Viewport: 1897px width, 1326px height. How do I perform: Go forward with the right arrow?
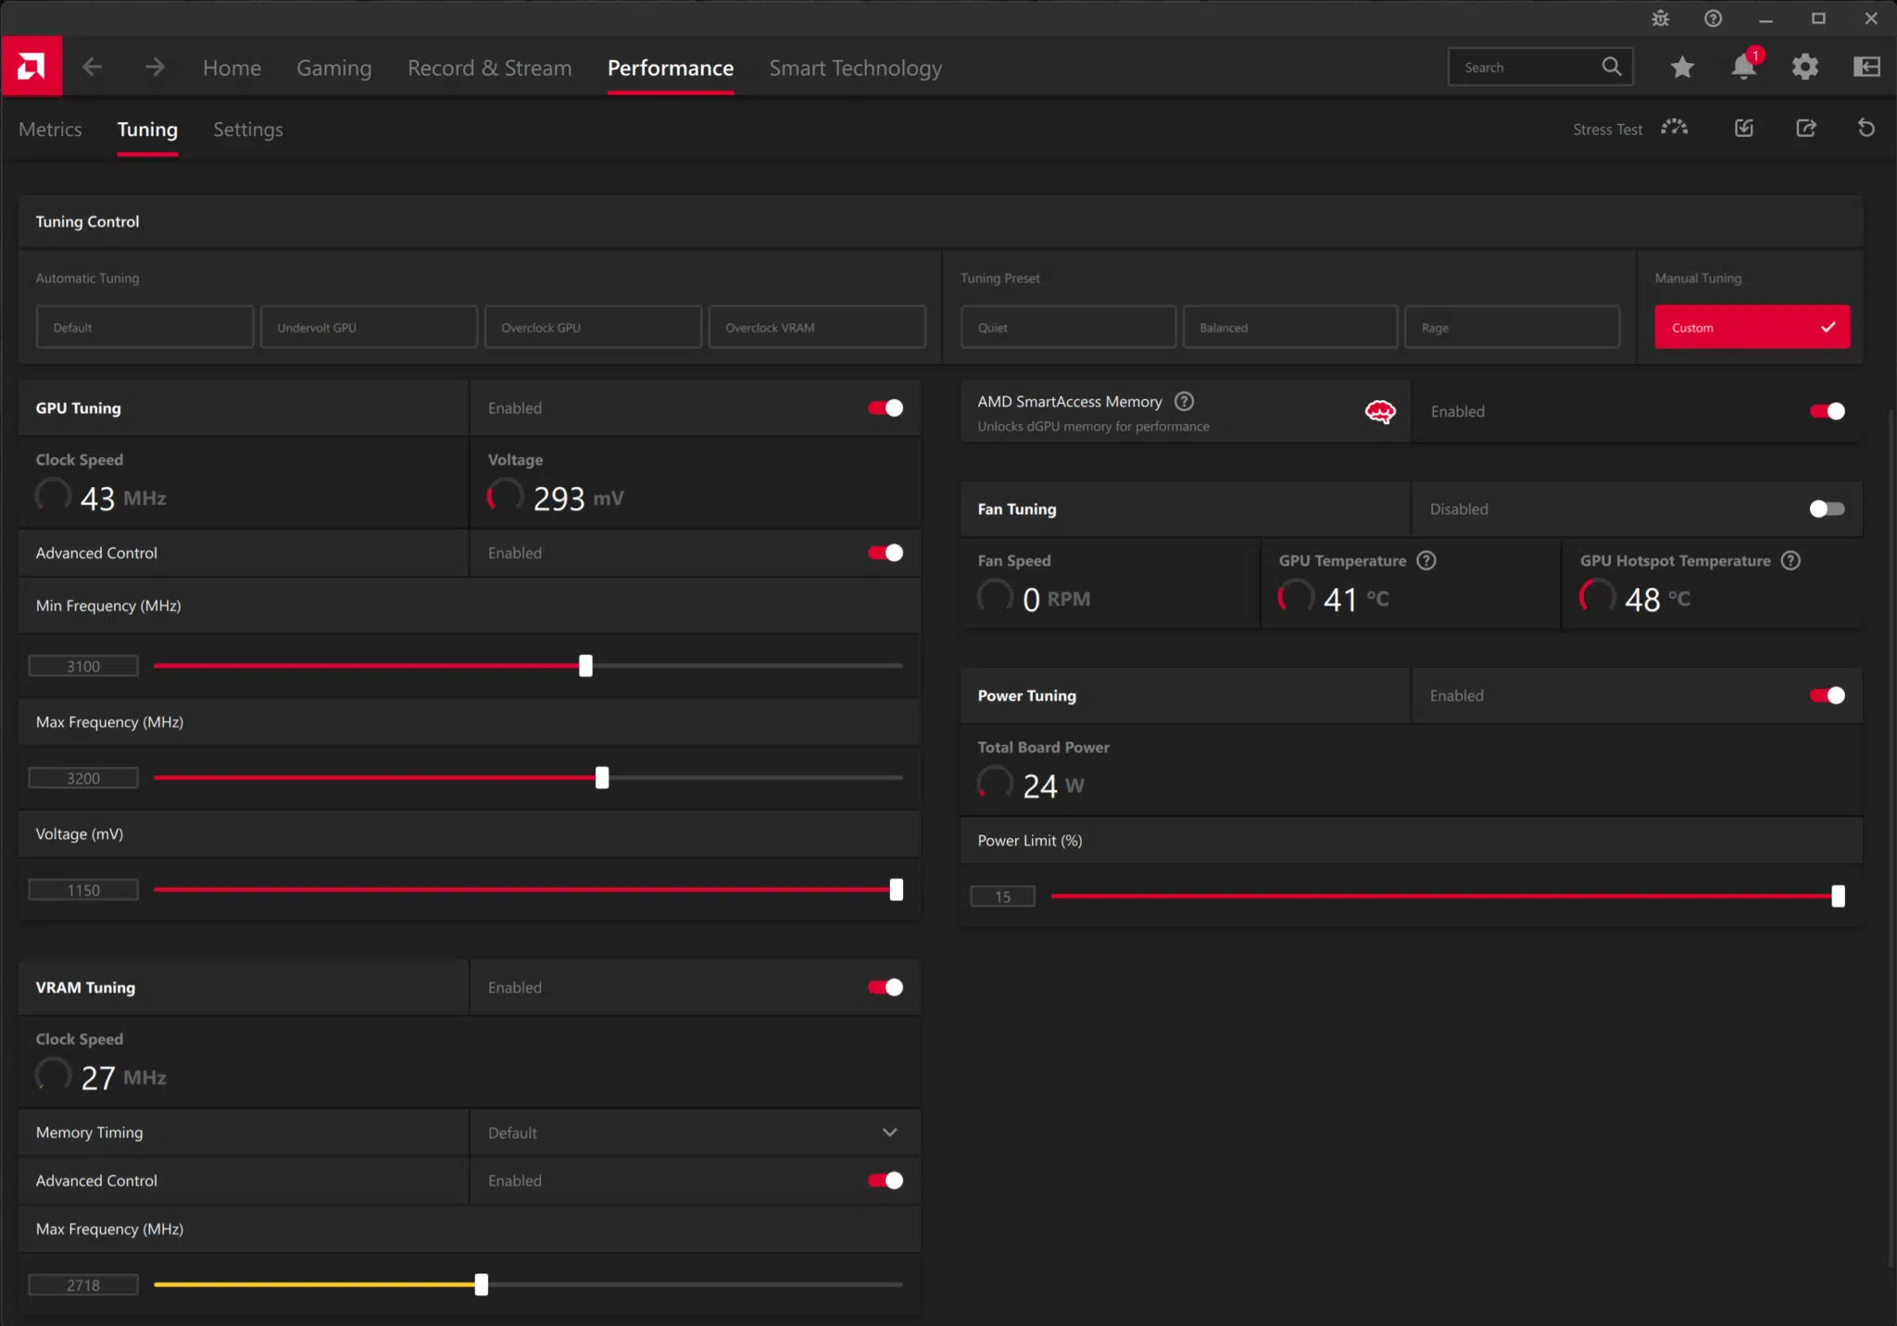tap(155, 67)
